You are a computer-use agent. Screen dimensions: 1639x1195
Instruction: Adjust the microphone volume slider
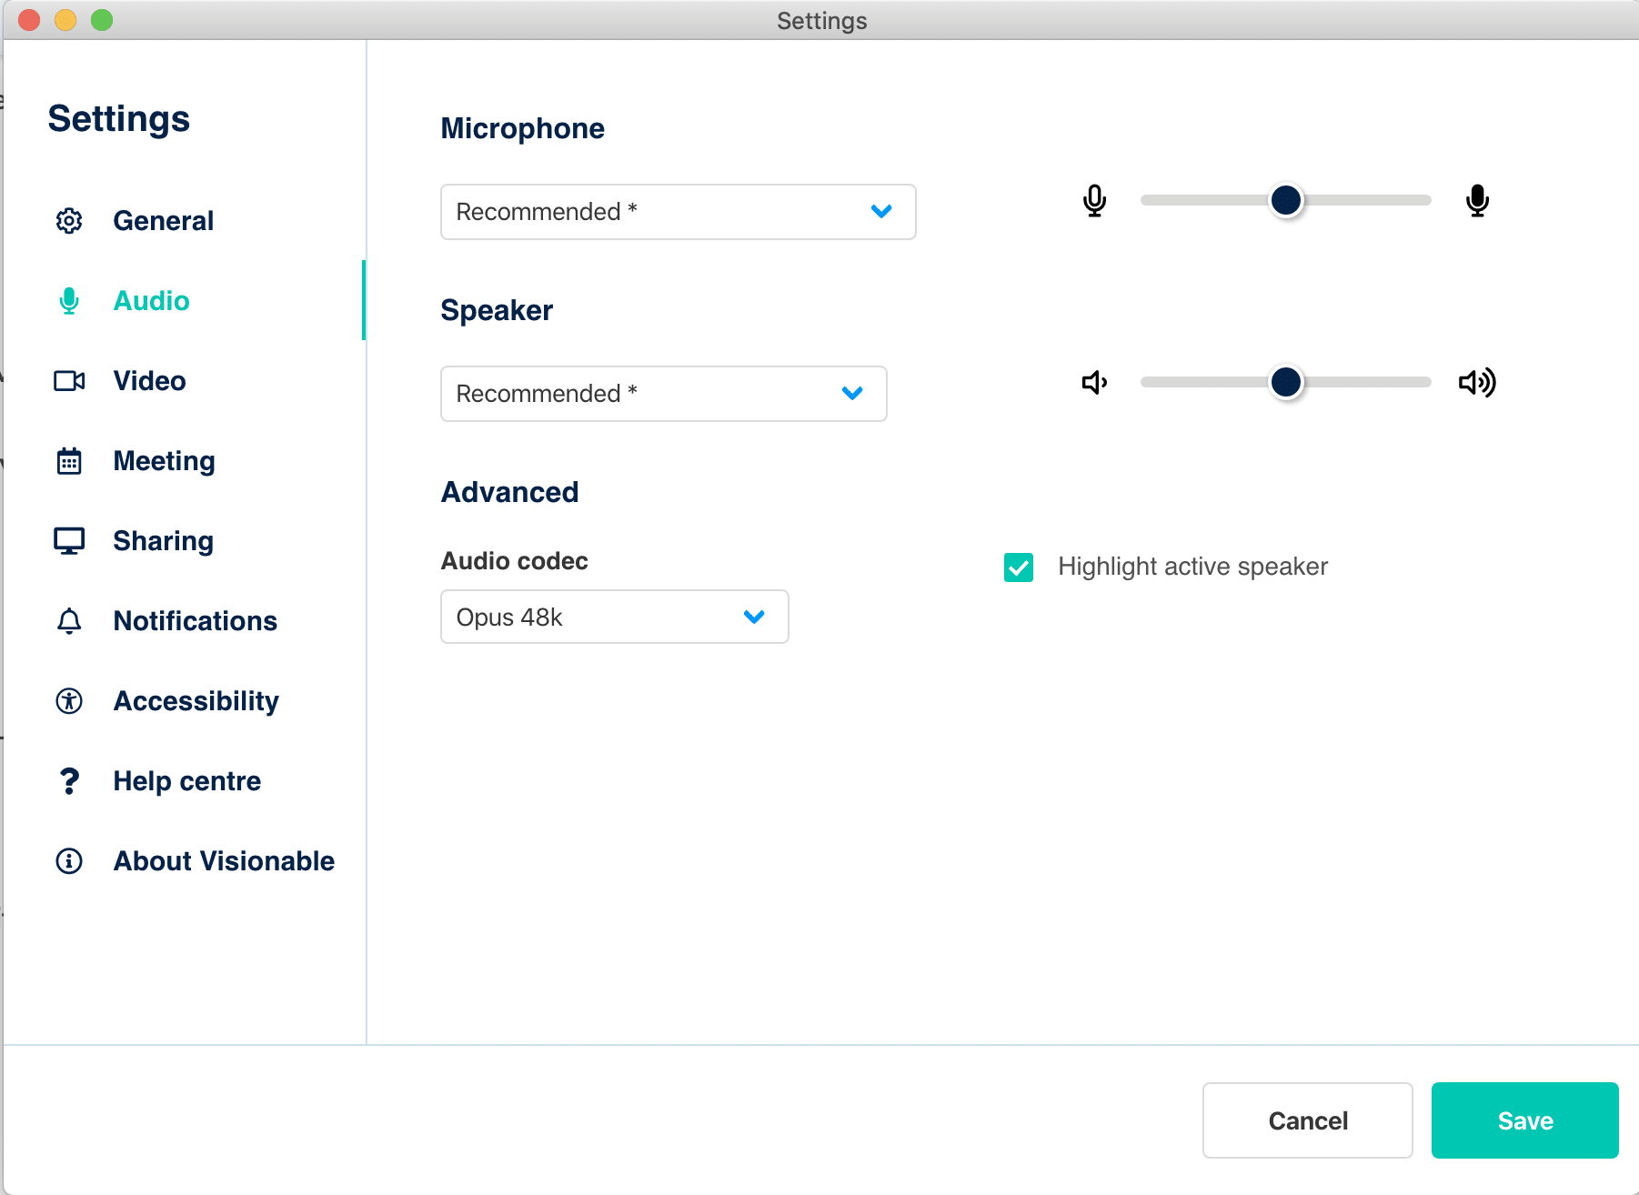pyautogui.click(x=1285, y=200)
